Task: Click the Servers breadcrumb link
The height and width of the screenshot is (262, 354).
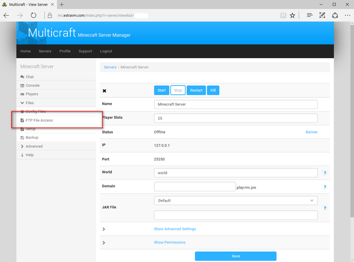Action: click(110, 67)
